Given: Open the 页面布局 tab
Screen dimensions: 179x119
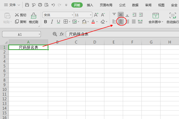Looking at the screenshot, I should (106, 5).
